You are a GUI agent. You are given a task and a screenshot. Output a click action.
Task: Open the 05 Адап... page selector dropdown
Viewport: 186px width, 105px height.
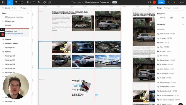(x=25, y=8)
